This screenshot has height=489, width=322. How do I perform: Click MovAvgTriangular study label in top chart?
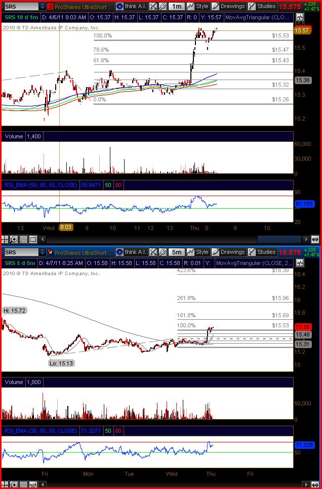258,17
